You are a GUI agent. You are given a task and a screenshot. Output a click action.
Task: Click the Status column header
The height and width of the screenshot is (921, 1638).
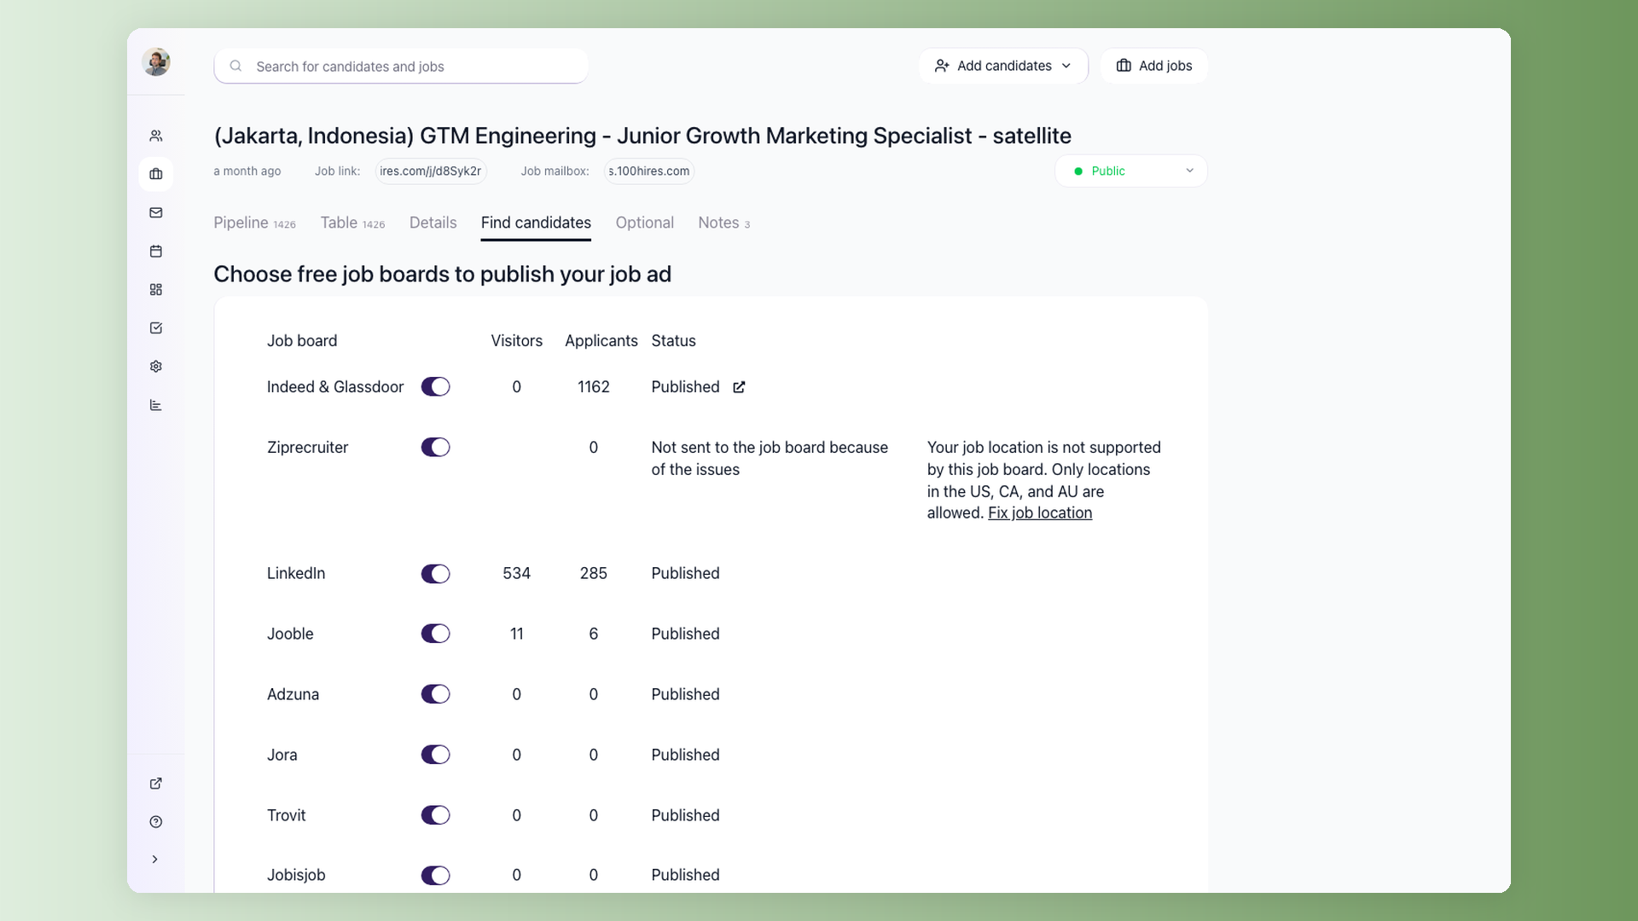coord(674,341)
